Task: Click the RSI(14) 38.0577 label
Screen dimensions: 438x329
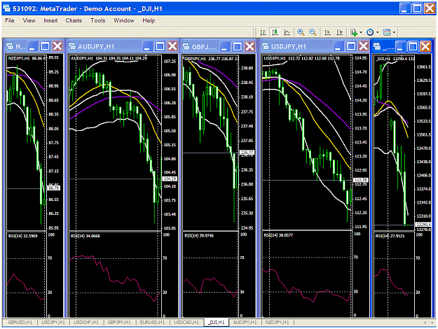Action: [x=278, y=235]
